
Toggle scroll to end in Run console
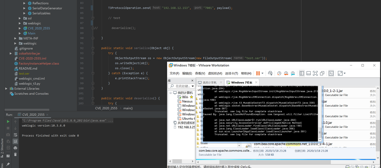[15, 141]
